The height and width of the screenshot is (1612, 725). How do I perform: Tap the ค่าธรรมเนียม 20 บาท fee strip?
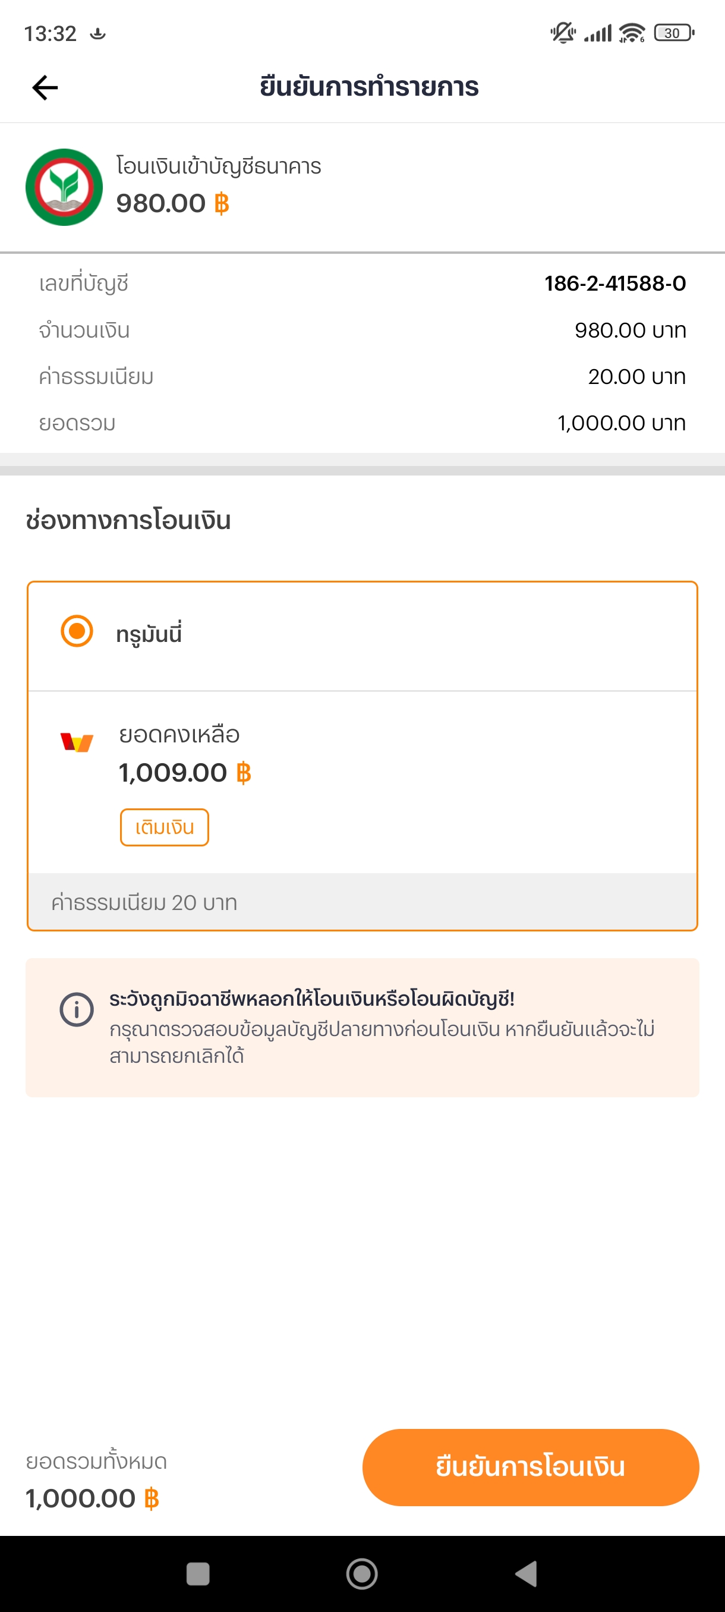point(362,902)
